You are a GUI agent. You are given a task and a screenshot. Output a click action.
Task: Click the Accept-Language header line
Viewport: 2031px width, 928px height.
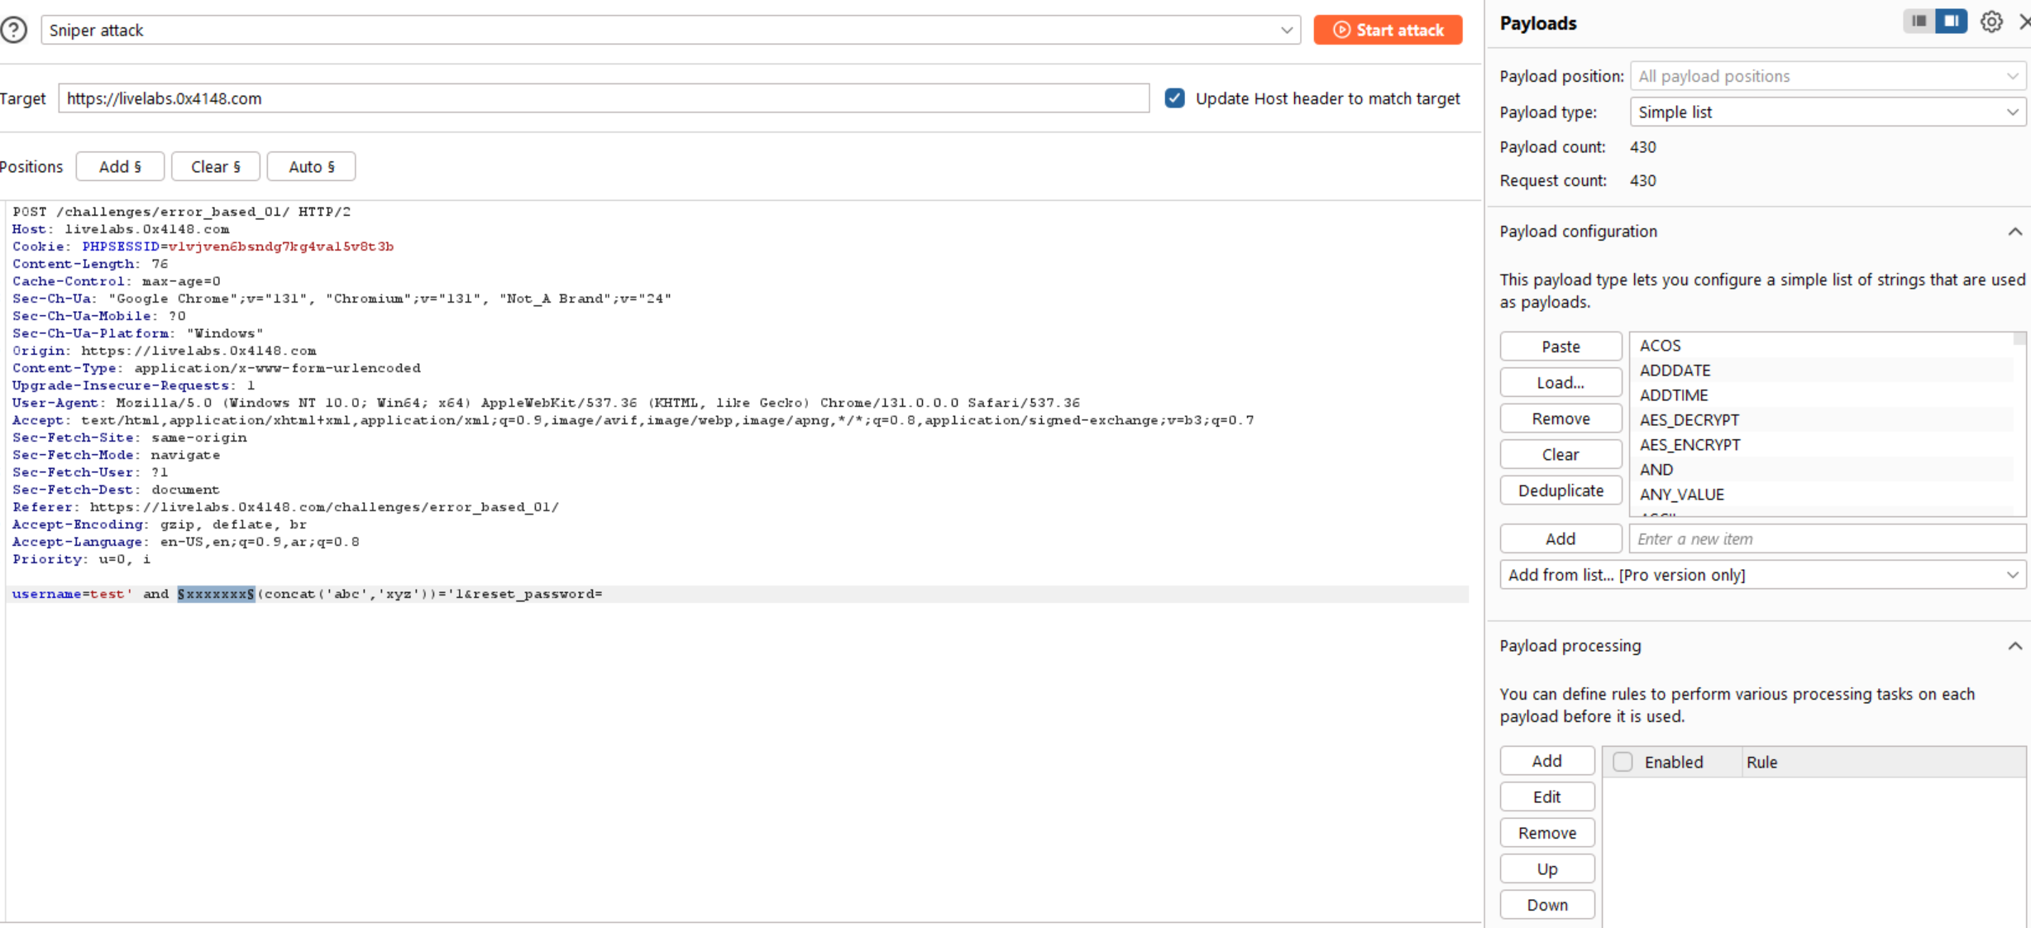(185, 542)
